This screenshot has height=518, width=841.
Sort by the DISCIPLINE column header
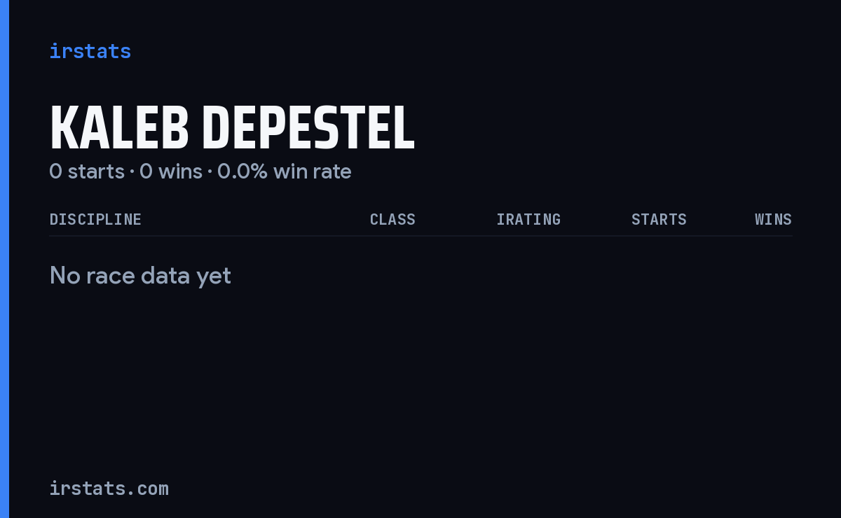tap(95, 219)
